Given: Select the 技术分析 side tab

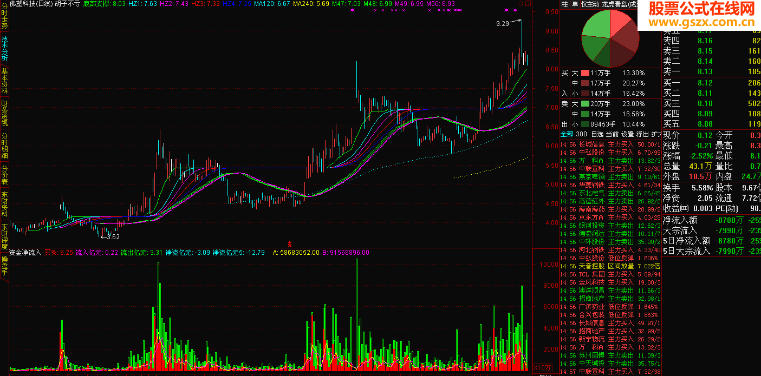Looking at the screenshot, I should point(4,49).
